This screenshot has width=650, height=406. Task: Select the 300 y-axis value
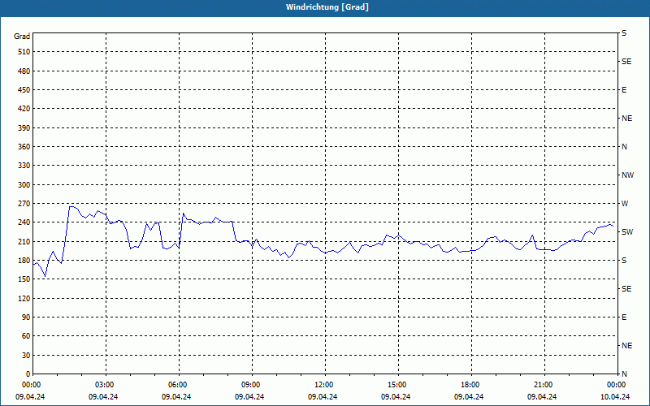[24, 184]
